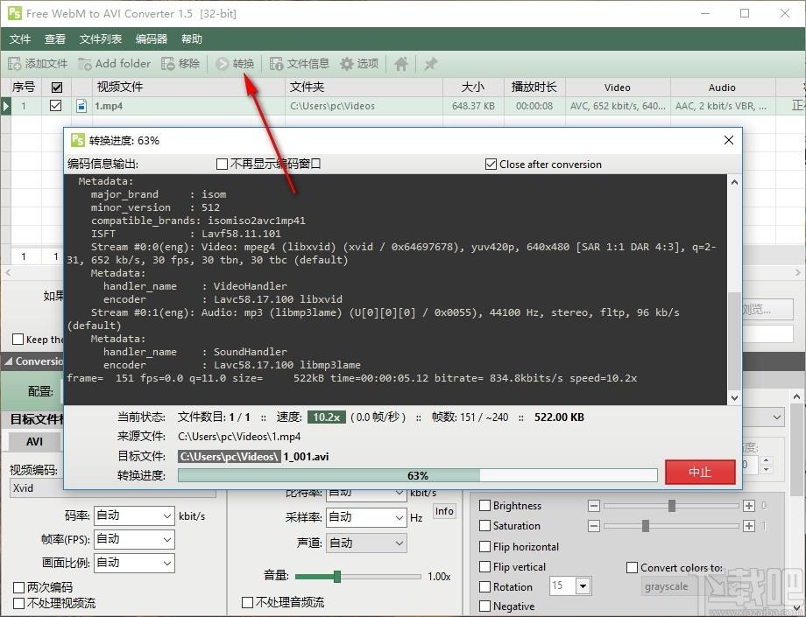Select the AVI format tab

pos(34,441)
